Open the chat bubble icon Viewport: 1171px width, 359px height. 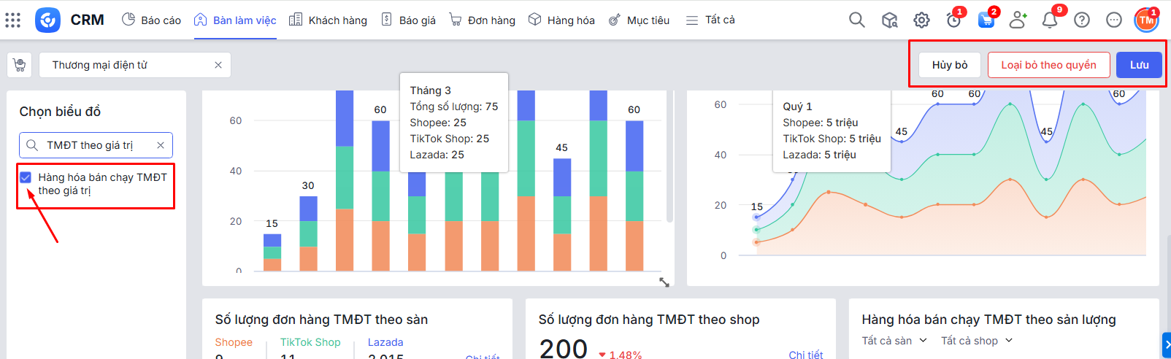[1114, 20]
